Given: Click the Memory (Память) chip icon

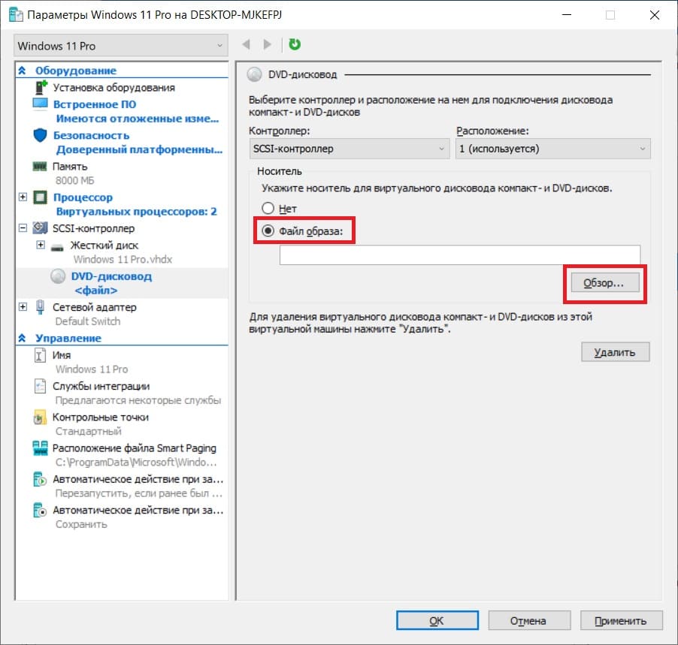Looking at the screenshot, I should (40, 167).
